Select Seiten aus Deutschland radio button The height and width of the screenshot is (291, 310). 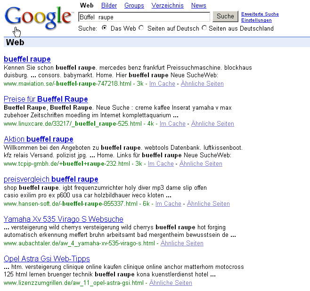point(204,28)
